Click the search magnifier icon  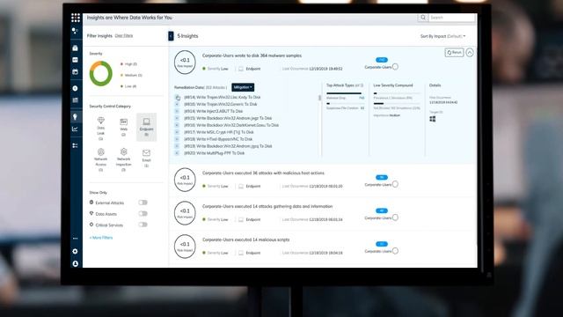[423, 18]
